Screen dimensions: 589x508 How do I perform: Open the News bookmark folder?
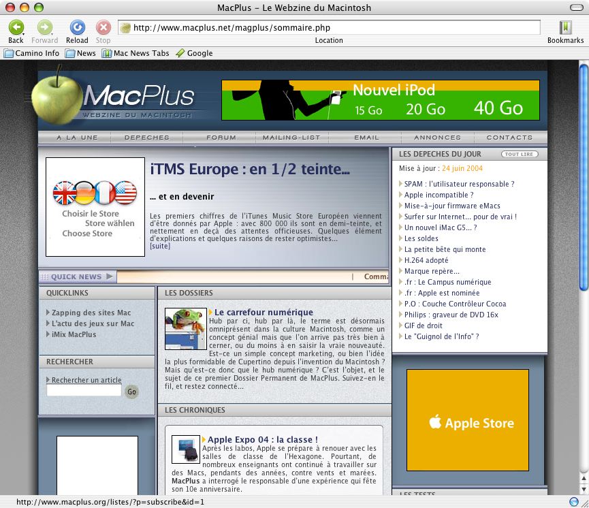coord(81,53)
